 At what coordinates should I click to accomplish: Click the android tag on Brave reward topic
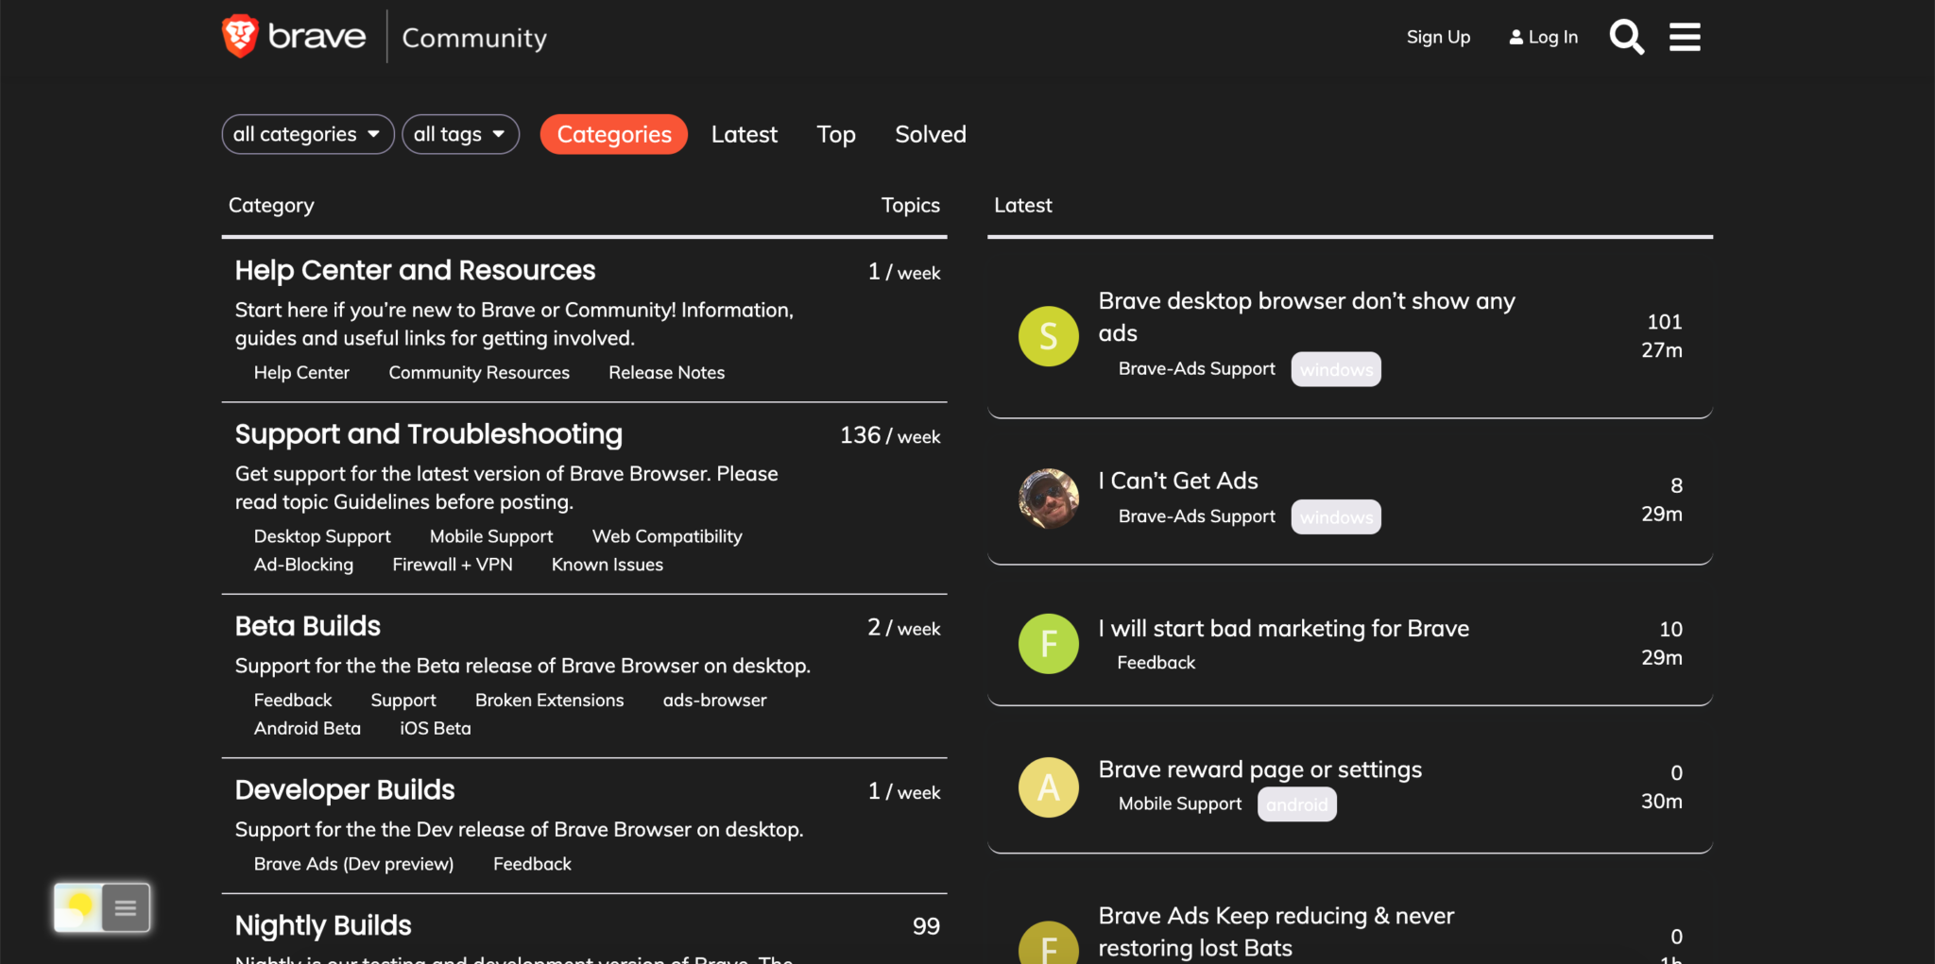[1296, 804]
